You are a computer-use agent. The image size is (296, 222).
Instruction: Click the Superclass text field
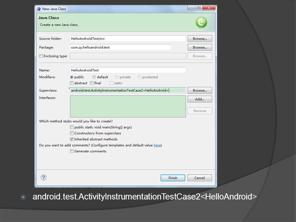[x=128, y=90]
